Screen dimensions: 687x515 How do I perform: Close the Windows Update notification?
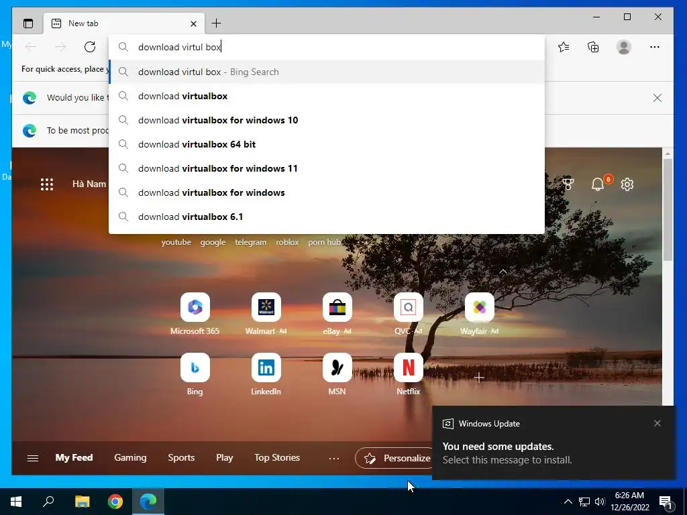pyautogui.click(x=657, y=423)
